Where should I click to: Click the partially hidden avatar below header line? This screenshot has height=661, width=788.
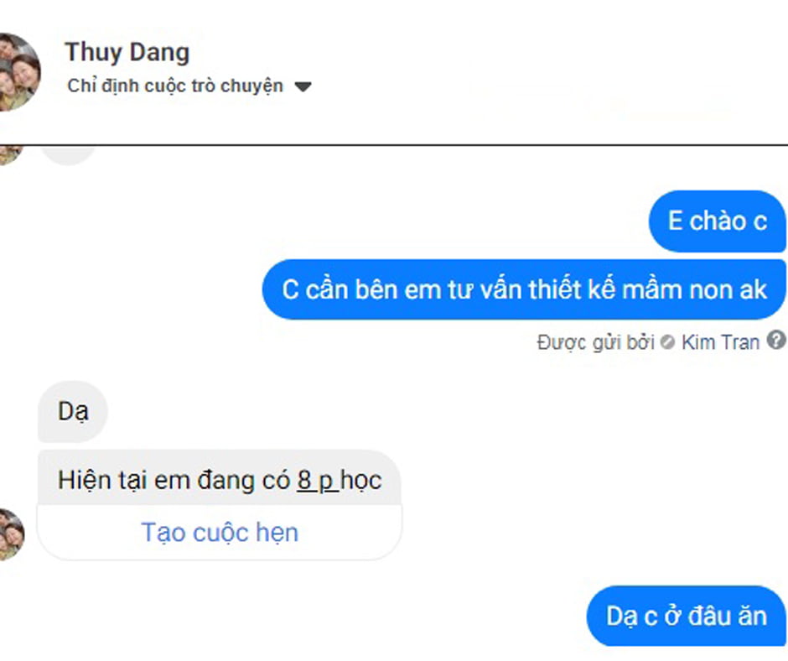pos(10,154)
